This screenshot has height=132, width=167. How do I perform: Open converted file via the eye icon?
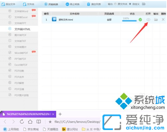tap(148, 20)
